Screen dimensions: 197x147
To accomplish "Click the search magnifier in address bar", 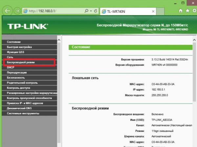I will (x=86, y=11).
